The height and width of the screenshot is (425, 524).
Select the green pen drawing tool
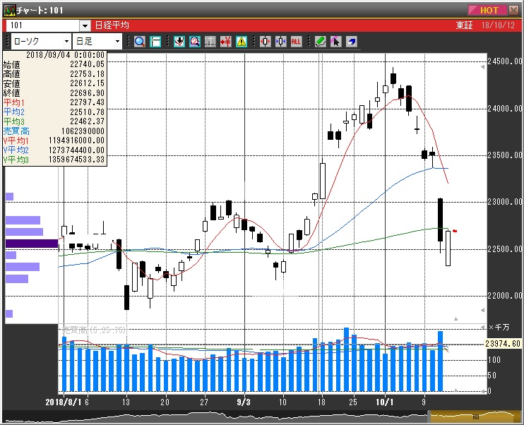point(320,42)
